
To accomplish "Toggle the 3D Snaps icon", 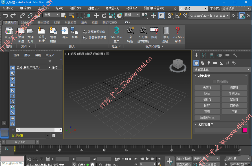I will 170,16.
